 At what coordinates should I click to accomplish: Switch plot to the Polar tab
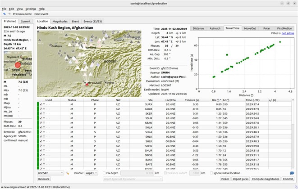coord(266,28)
